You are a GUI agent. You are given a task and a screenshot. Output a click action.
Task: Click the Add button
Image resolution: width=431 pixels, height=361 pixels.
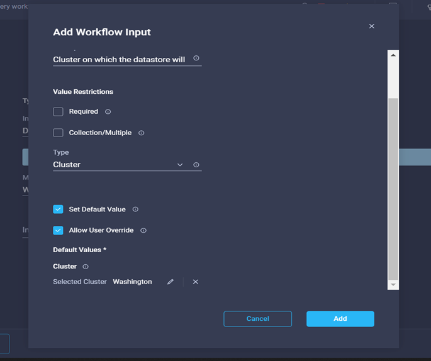point(340,319)
